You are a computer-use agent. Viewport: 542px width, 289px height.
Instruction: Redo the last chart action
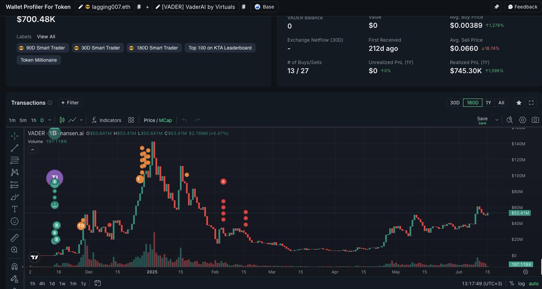coord(197,120)
